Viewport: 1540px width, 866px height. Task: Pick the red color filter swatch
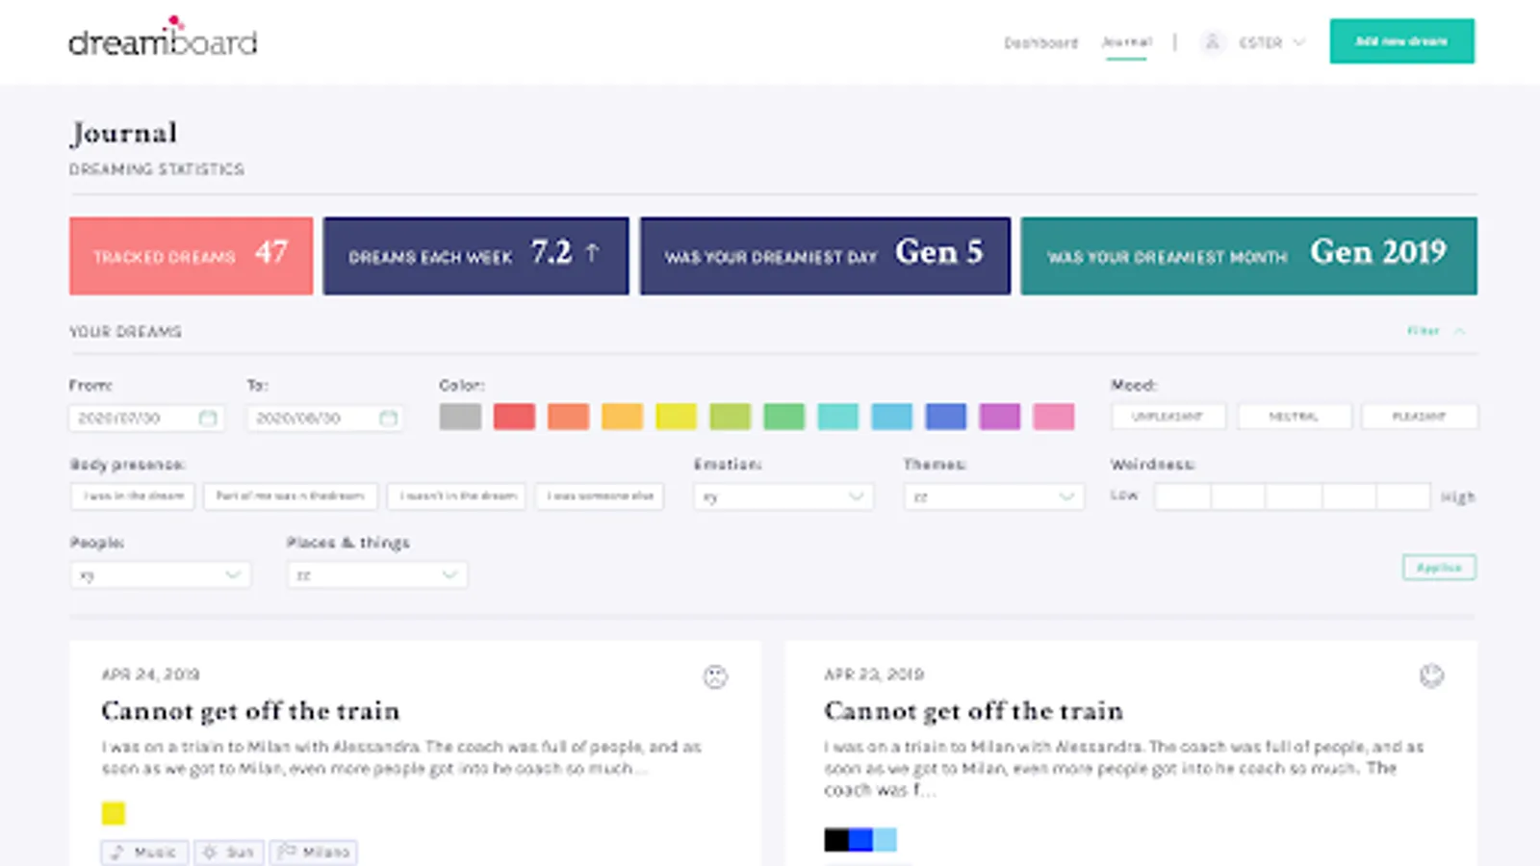[x=514, y=417]
